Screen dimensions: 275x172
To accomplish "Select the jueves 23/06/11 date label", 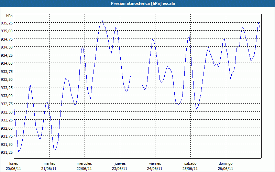I will coord(120,166).
